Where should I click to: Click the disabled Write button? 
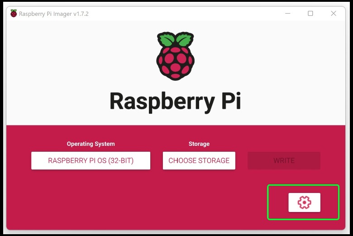tap(284, 160)
